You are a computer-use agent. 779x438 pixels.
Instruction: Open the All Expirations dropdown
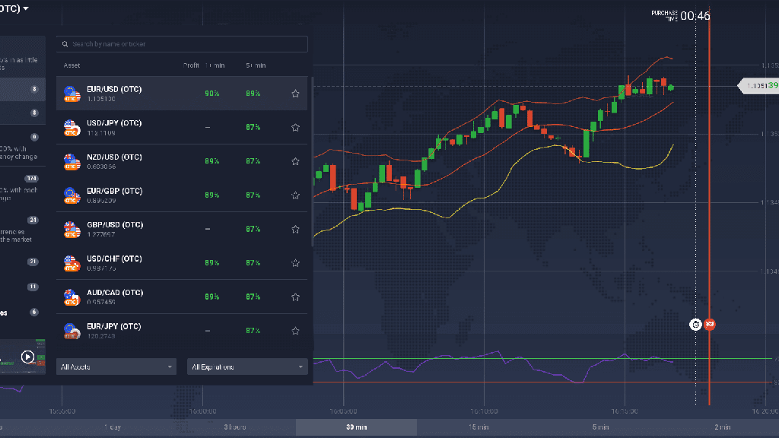pos(247,367)
